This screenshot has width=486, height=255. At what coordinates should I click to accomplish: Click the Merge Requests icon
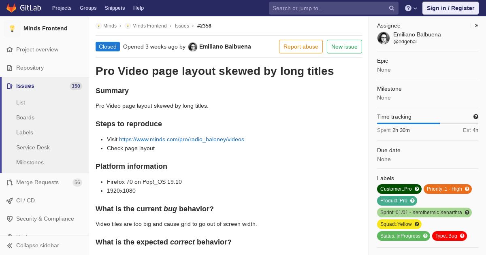tap(10, 183)
